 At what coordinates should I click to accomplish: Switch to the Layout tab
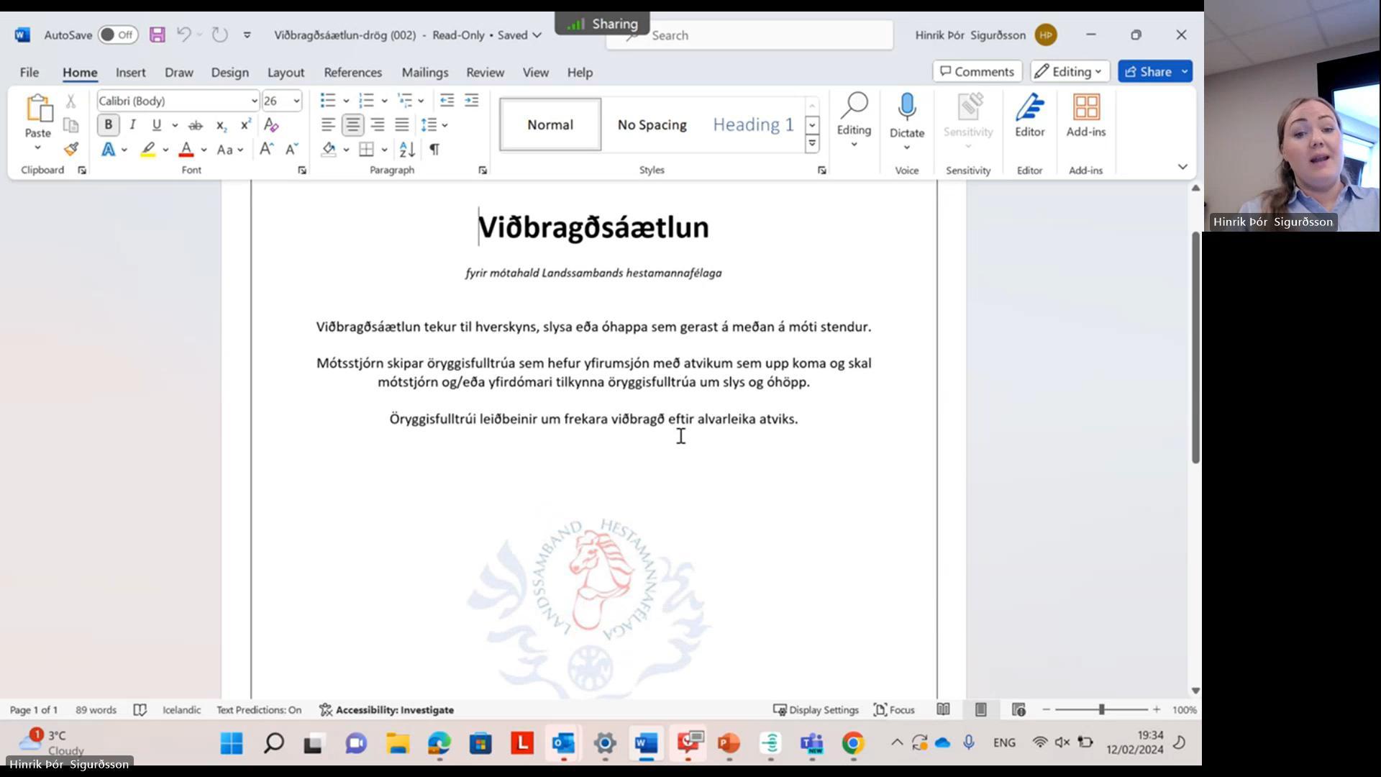pos(286,73)
